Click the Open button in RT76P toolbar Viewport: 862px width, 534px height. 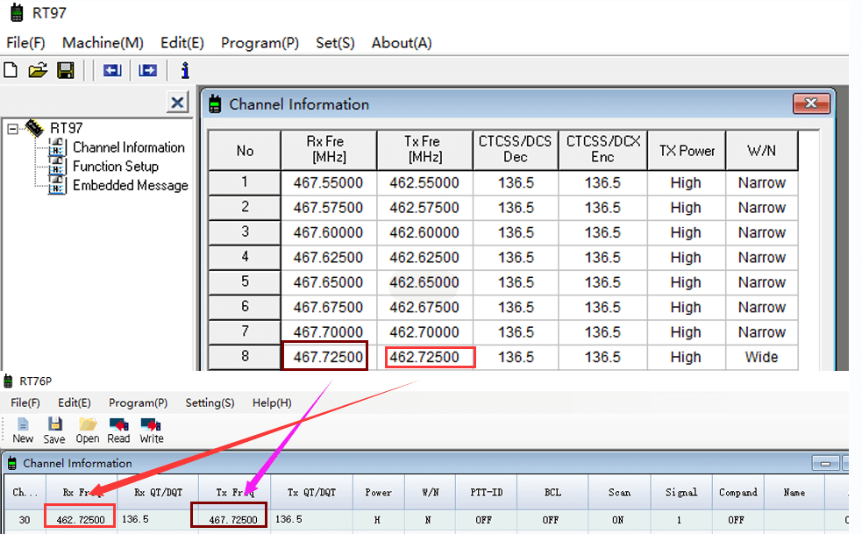88,431
